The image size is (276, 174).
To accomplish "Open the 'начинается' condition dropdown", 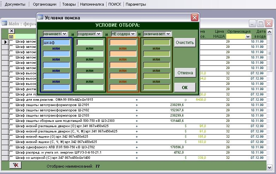I will click(65, 34).
